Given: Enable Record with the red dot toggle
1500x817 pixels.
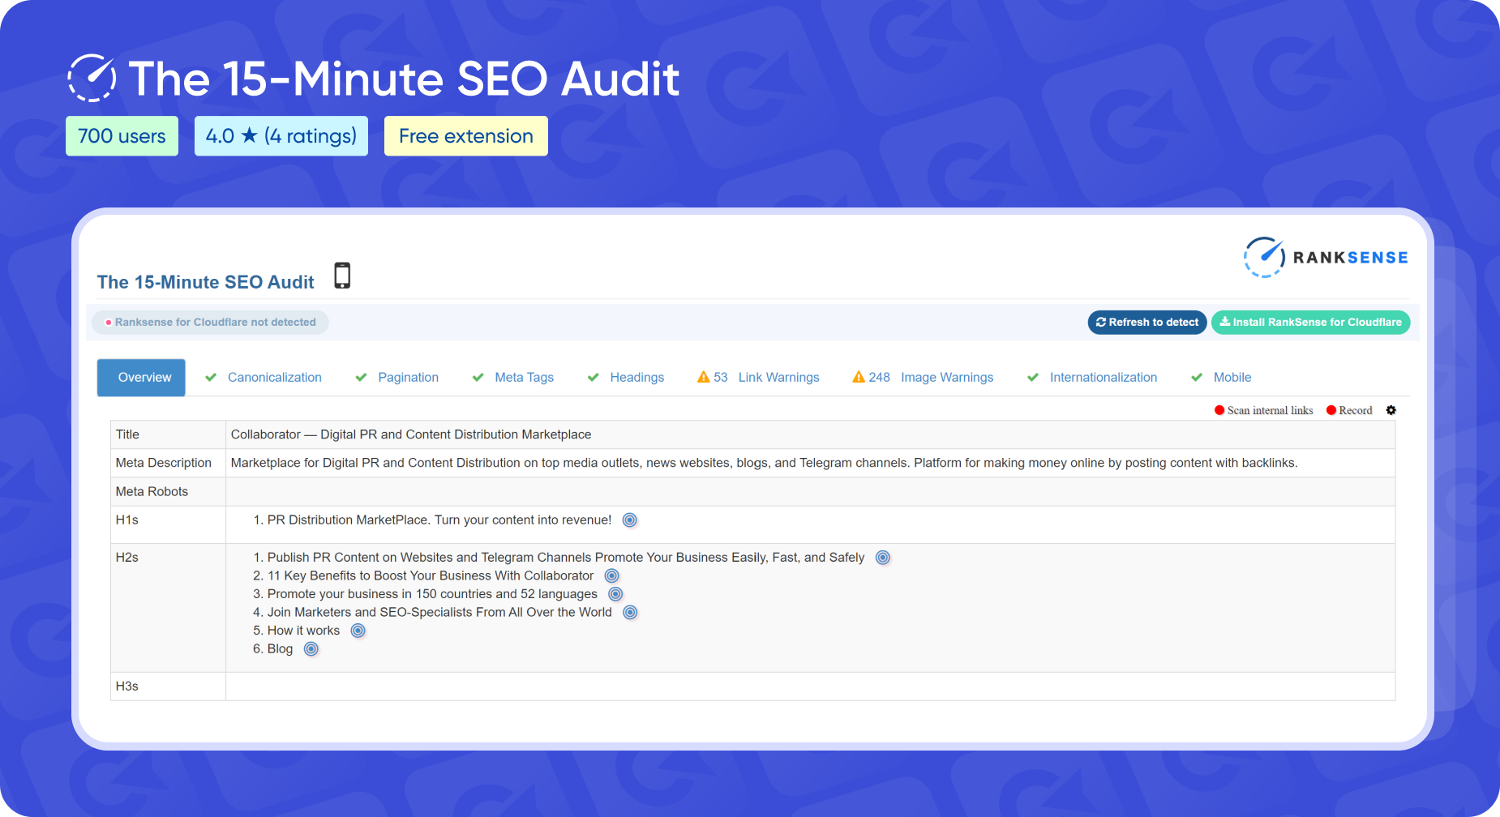Looking at the screenshot, I should tap(1330, 410).
